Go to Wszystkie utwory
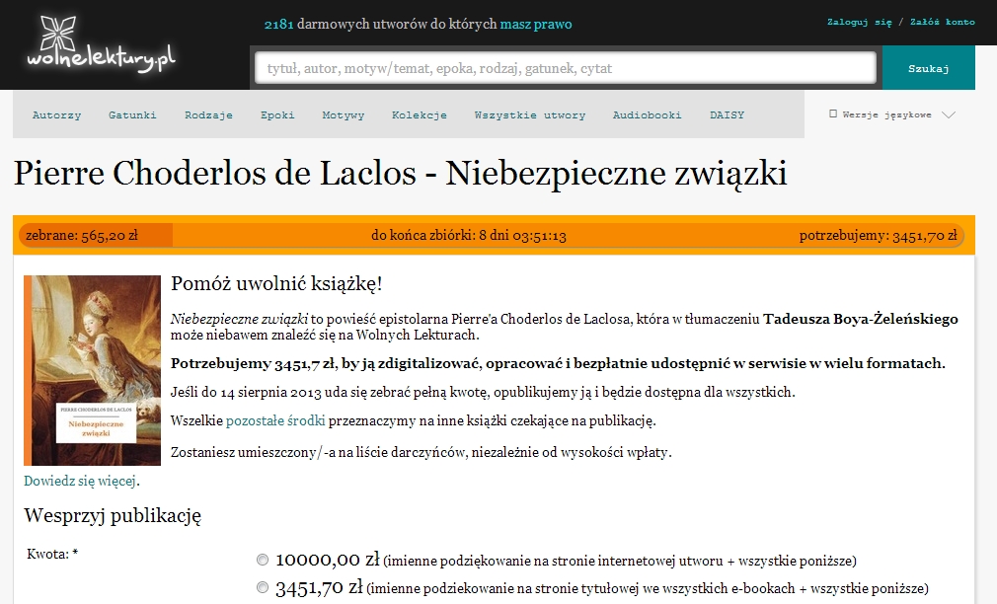Image resolution: width=997 pixels, height=604 pixels. pyautogui.click(x=530, y=115)
